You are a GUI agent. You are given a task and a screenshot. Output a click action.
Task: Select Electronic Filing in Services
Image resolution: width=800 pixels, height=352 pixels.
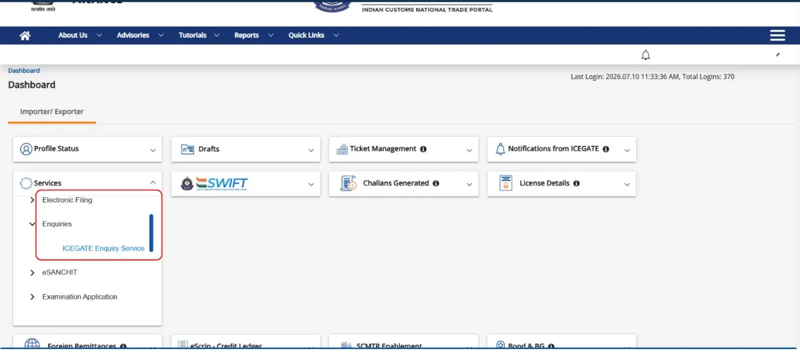click(x=67, y=200)
